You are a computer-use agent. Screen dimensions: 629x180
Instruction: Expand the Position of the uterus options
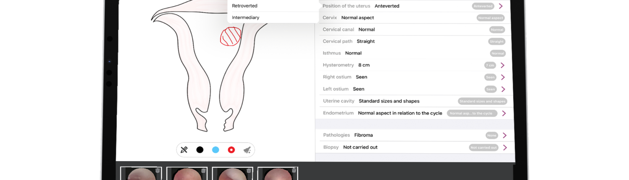[x=501, y=6]
